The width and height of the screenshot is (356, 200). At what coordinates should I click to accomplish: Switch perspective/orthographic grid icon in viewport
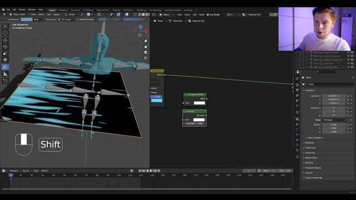click(x=146, y=58)
